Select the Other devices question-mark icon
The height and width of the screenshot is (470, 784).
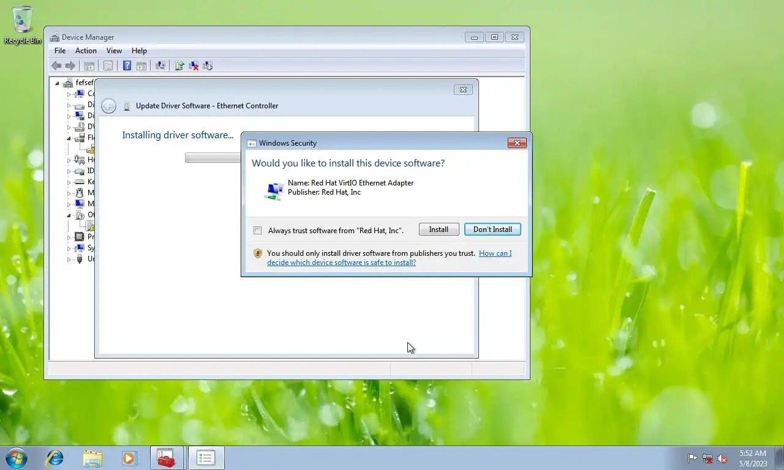(x=79, y=215)
